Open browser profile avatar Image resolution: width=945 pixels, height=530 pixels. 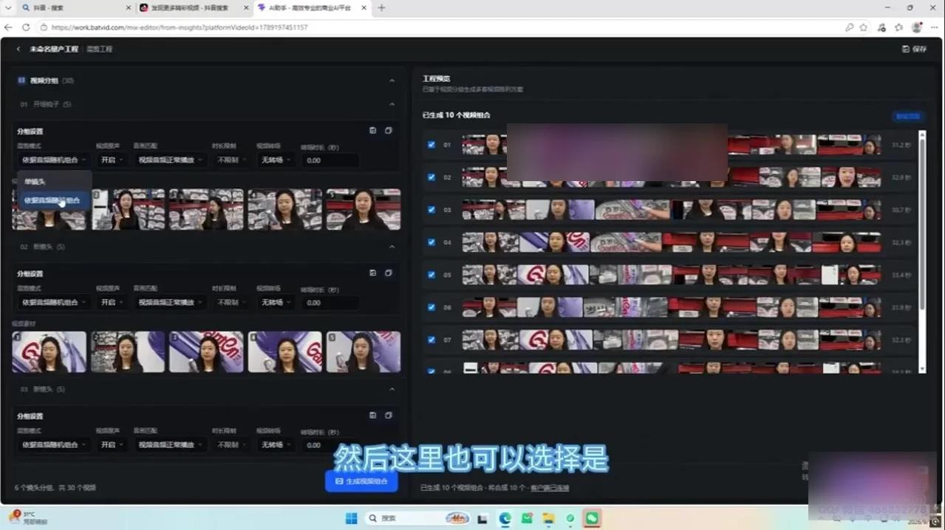coord(917,27)
